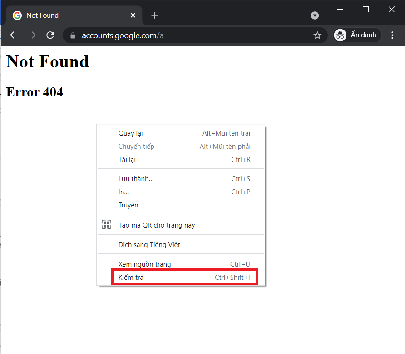Minimize the Chrome window
Image resolution: width=405 pixels, height=354 pixels.
[340, 10]
